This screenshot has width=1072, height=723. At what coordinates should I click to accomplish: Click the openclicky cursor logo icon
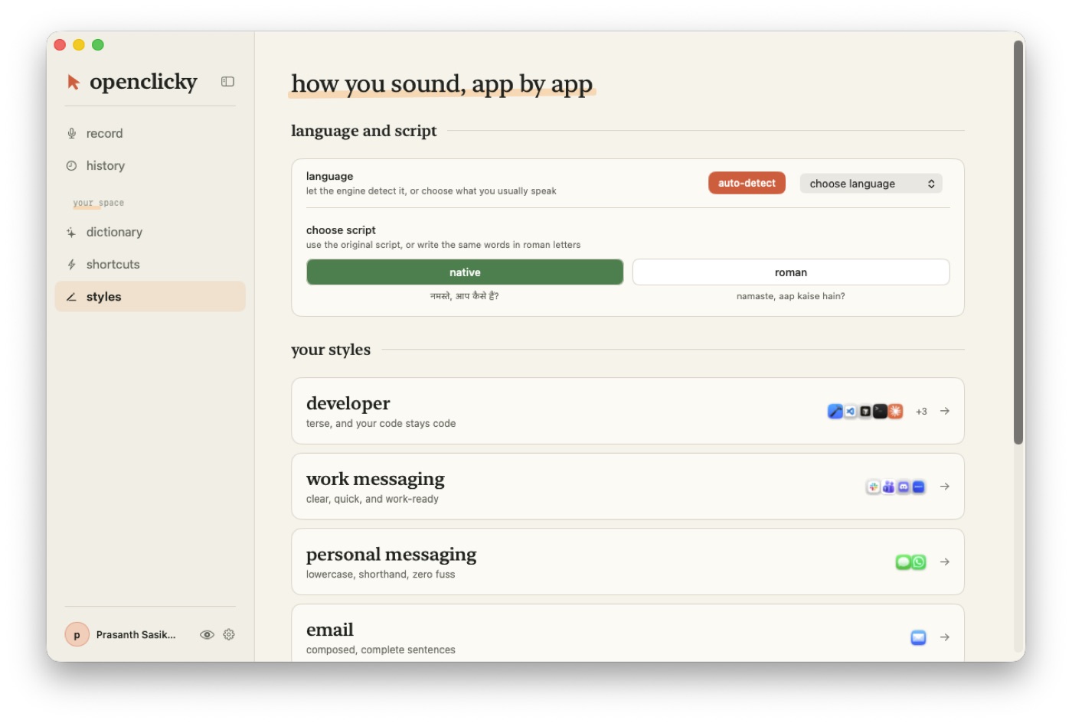pyautogui.click(x=74, y=82)
